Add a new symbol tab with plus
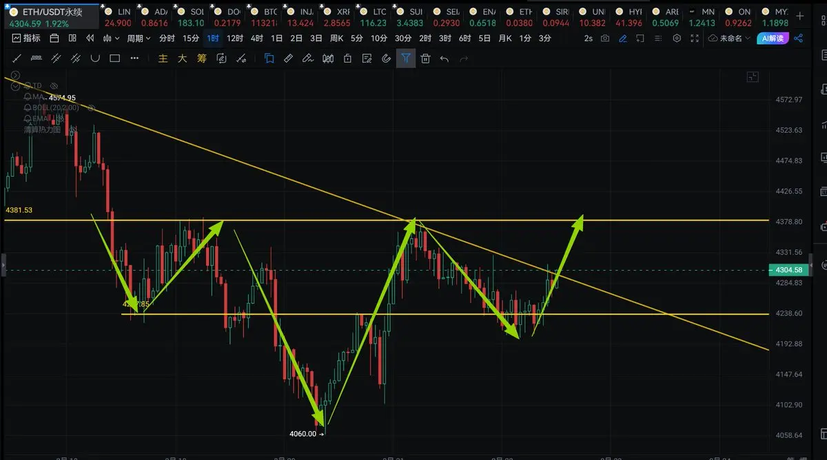827x460 pixels. click(799, 15)
